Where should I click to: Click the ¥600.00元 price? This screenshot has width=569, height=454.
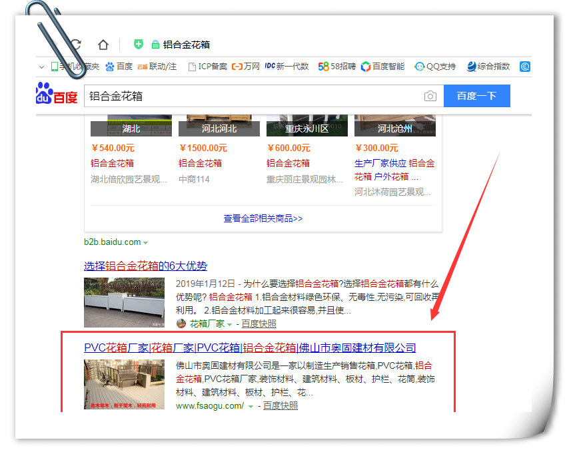point(288,148)
